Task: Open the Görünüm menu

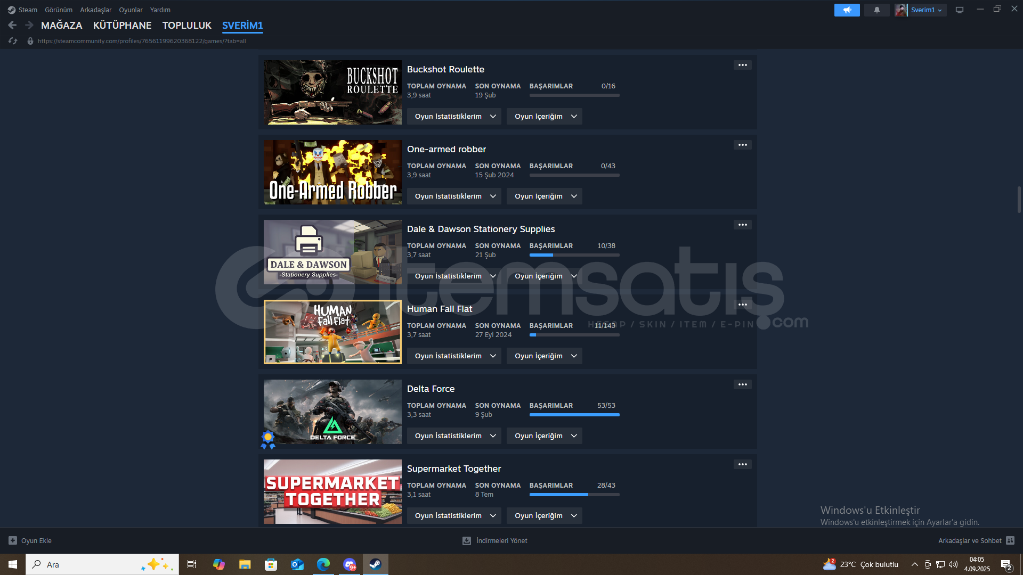Action: [59, 10]
